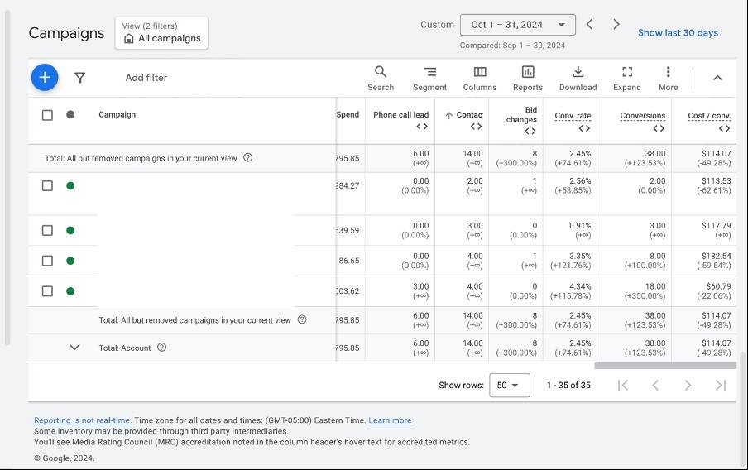The height and width of the screenshot is (470, 748).
Task: Open the filter funnel icon
Action: click(79, 78)
